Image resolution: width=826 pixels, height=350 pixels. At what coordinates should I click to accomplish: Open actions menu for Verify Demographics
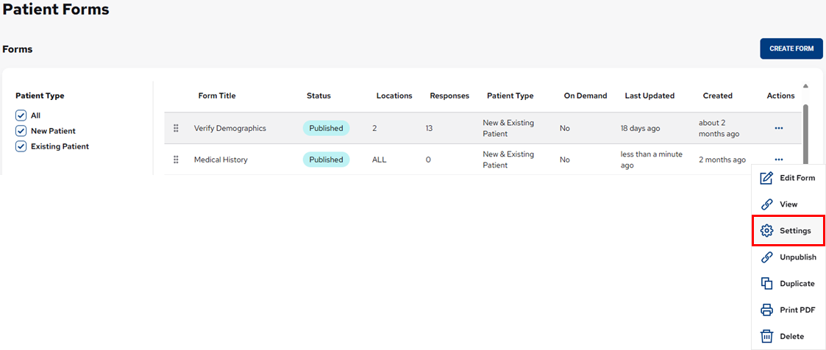click(x=779, y=128)
